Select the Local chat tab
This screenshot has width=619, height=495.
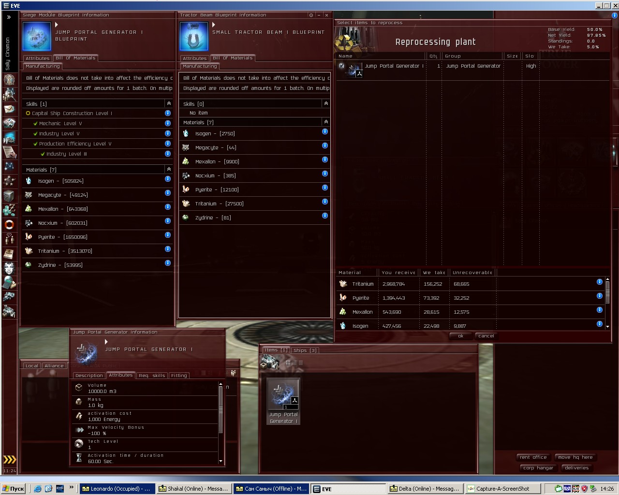(x=31, y=366)
